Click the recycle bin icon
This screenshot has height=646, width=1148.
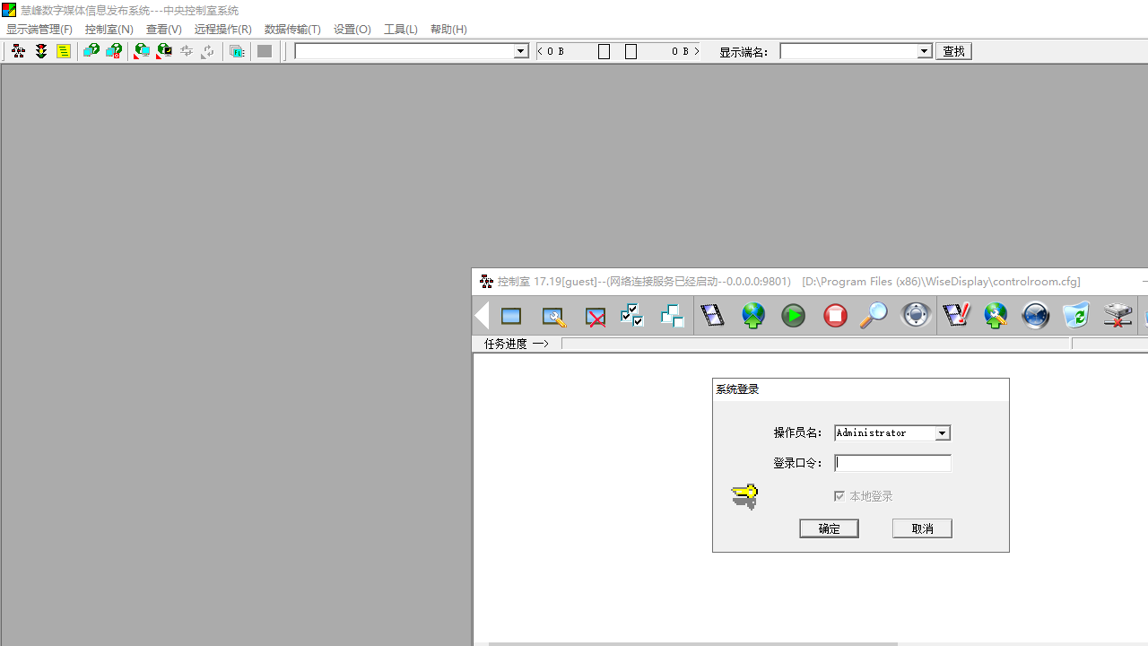(1075, 316)
